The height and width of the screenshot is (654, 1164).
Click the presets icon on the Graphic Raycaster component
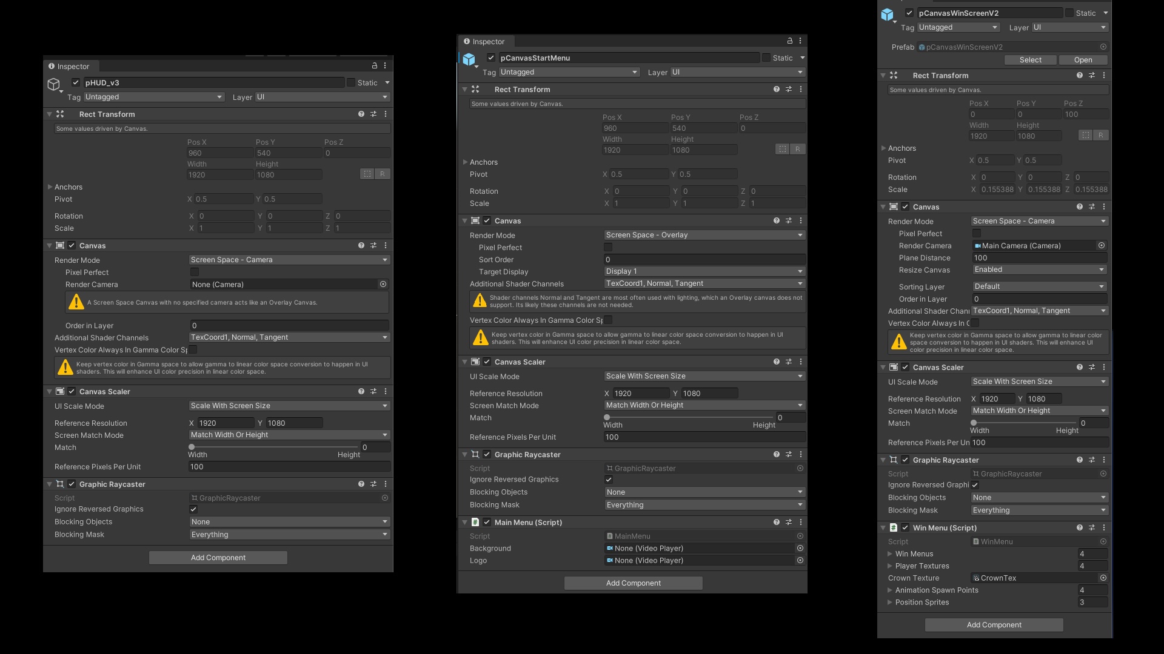pyautogui.click(x=373, y=484)
